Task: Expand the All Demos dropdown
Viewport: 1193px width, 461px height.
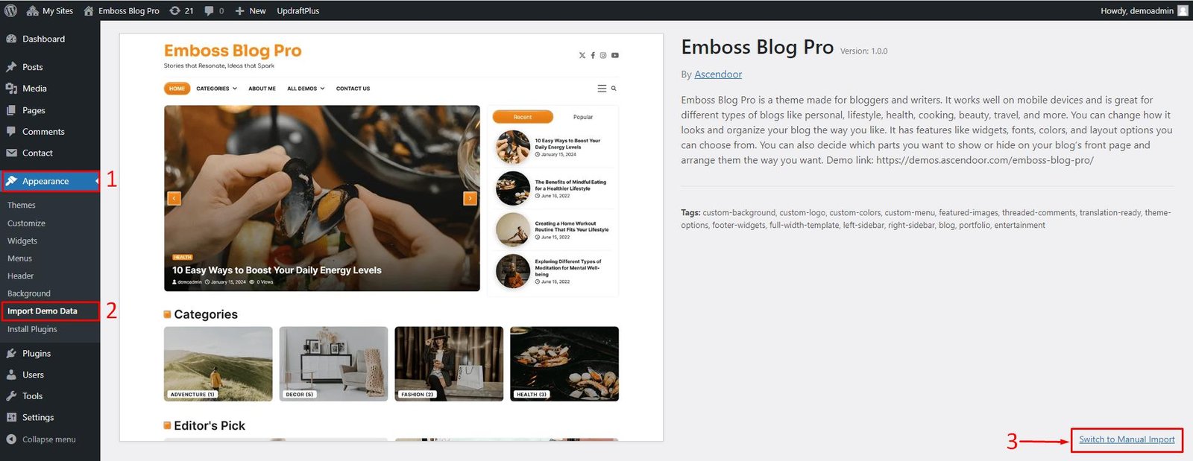Action: click(x=306, y=89)
